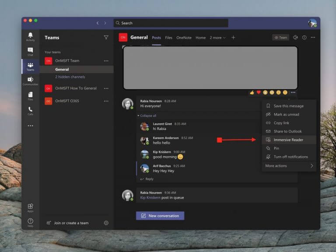
Task: Go forward using the right arrow
Action: pos(105,23)
